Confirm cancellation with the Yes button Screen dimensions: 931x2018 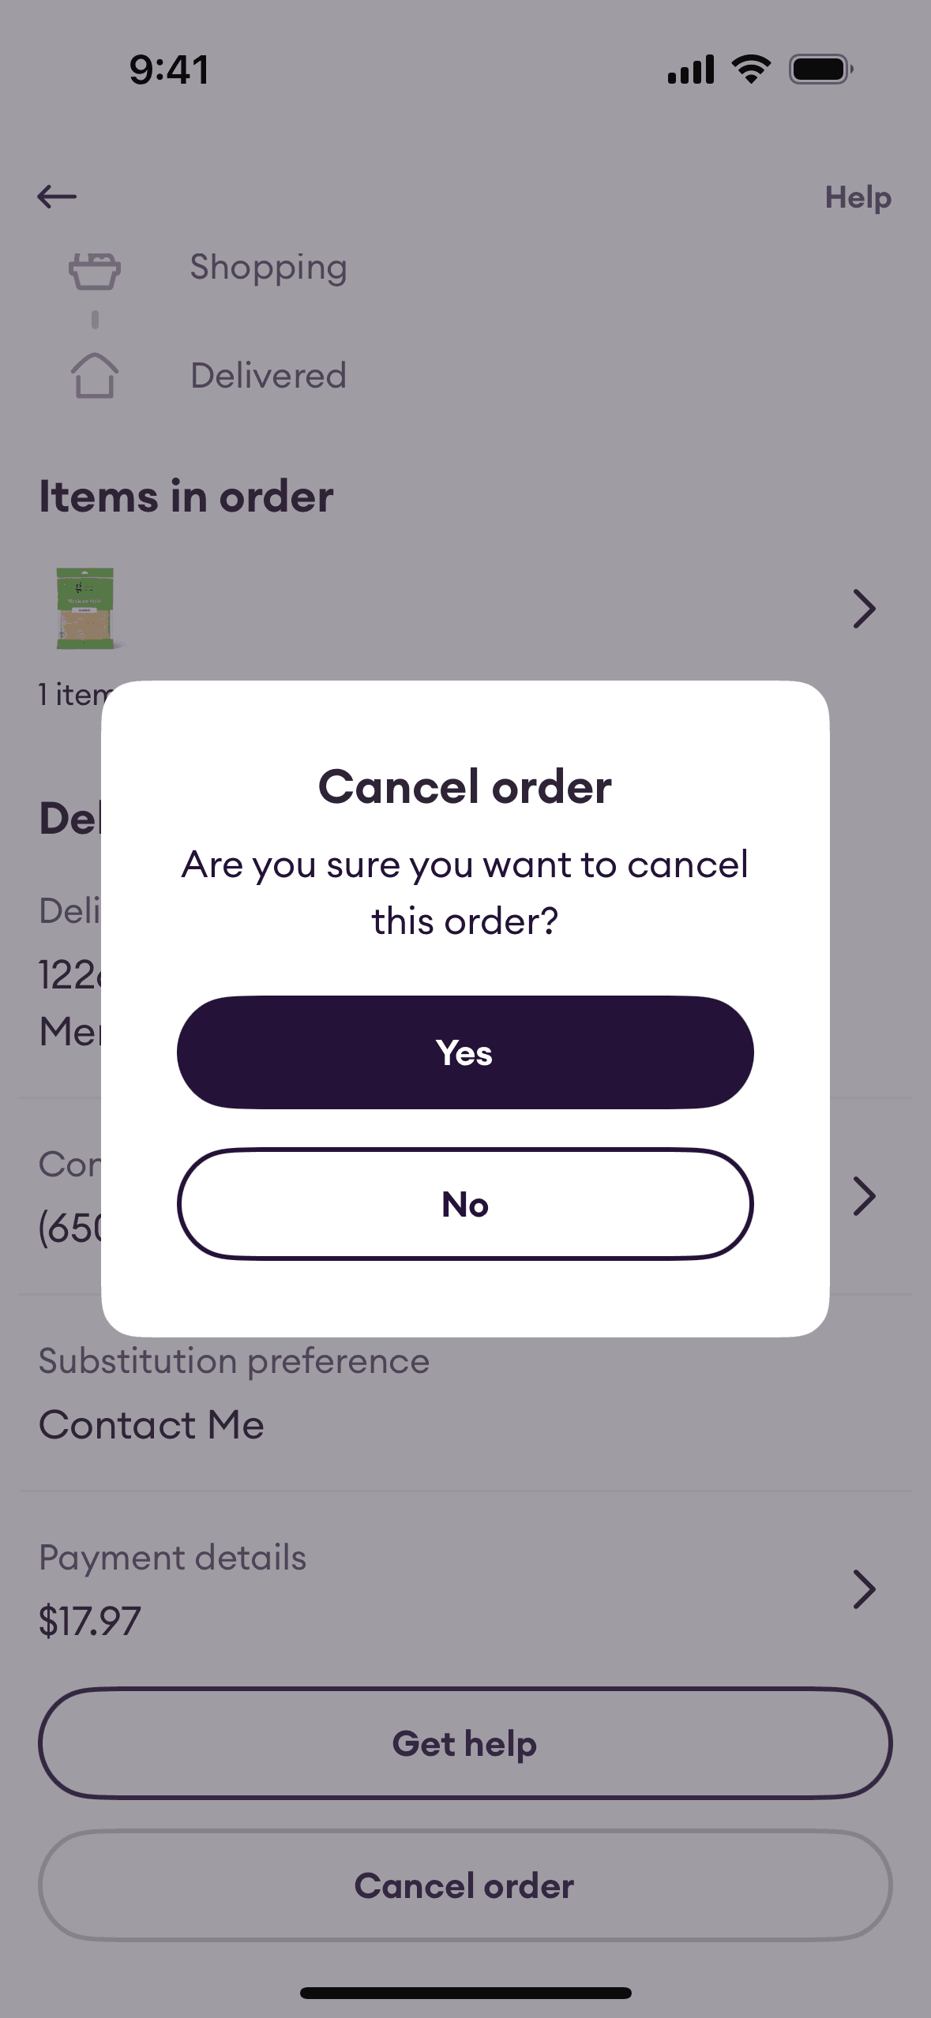[465, 1052]
